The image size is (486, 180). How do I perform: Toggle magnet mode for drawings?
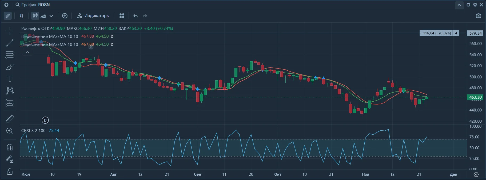[10, 147]
